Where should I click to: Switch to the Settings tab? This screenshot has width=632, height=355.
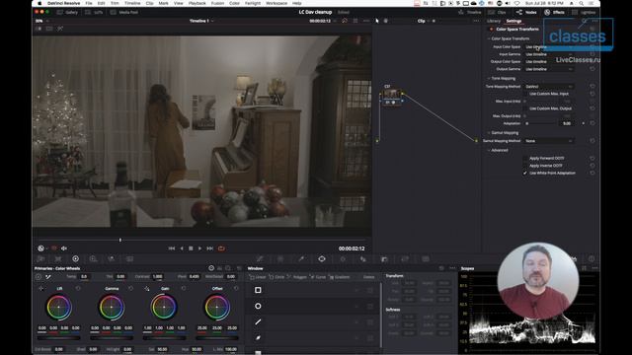click(513, 21)
